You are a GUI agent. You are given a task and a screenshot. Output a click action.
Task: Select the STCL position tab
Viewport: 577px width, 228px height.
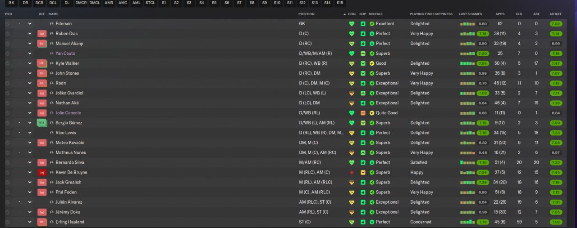tap(151, 3)
